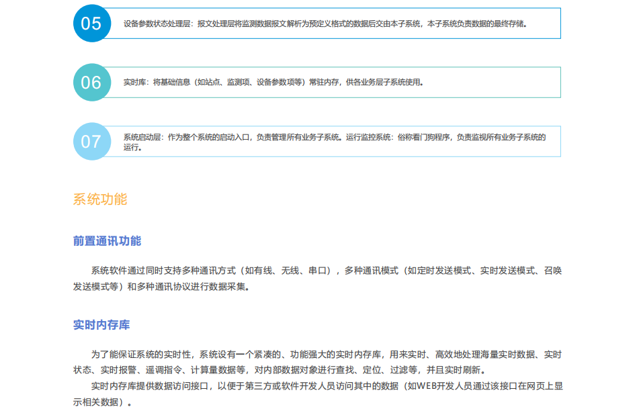Select the blue 实时内存库 subheading
Image resolution: width=635 pixels, height=409 pixels.
(x=101, y=325)
